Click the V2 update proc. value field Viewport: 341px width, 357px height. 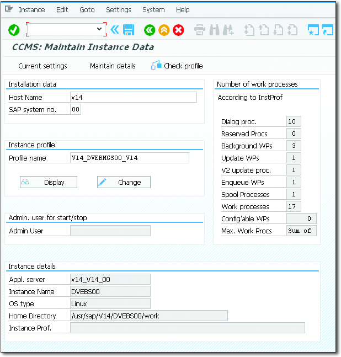[294, 170]
